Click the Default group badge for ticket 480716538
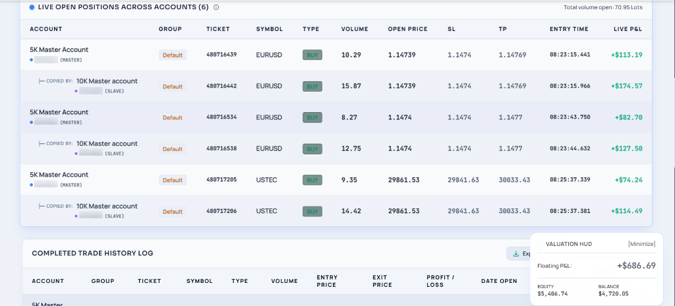This screenshot has width=675, height=306. [173, 149]
